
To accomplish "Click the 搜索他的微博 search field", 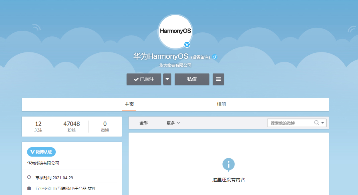I will click(x=290, y=123).
